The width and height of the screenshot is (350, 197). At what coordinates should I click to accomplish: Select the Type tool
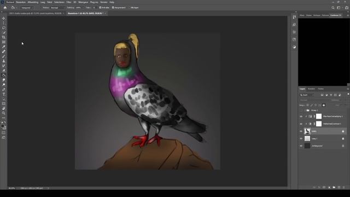(4, 94)
